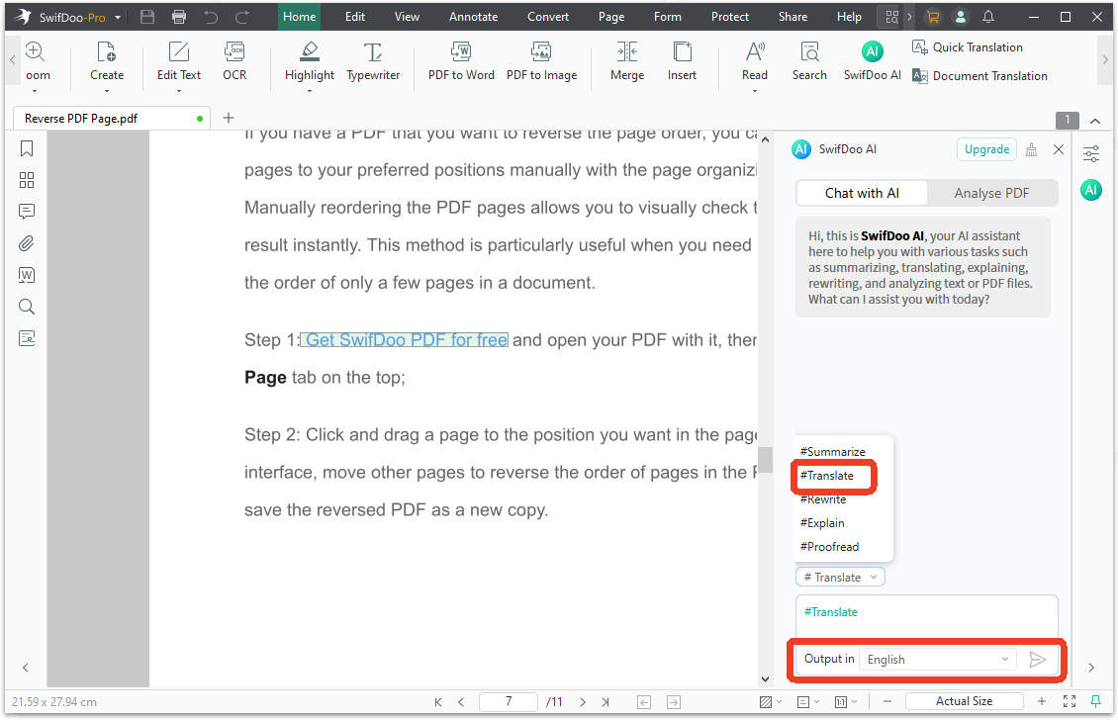Click the Upgrade button

986,149
